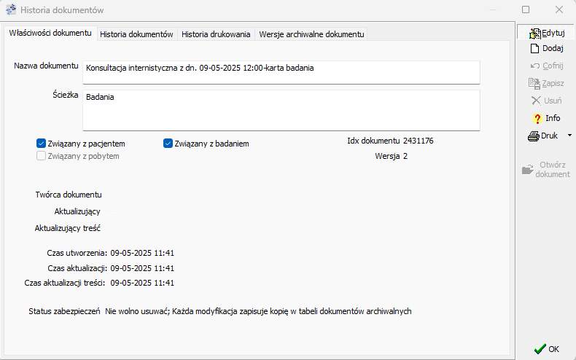Screen dimensions: 576x360
Task: Click the Usuń delete X icon
Action: [x=536, y=101]
